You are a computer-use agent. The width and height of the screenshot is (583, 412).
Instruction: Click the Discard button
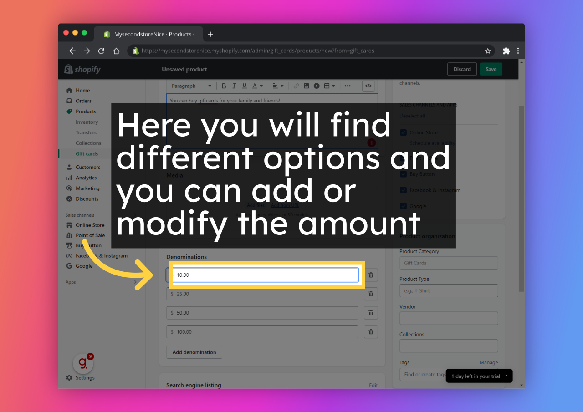pyautogui.click(x=462, y=69)
